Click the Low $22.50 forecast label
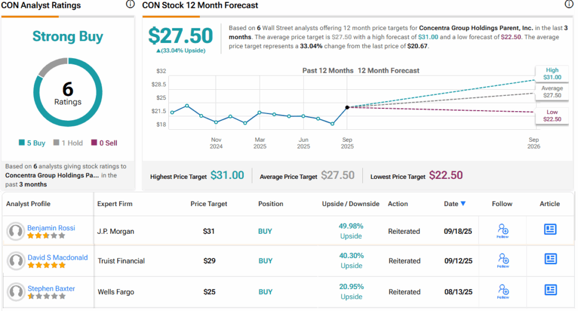Viewport: 578px width, 311px height. (x=551, y=116)
